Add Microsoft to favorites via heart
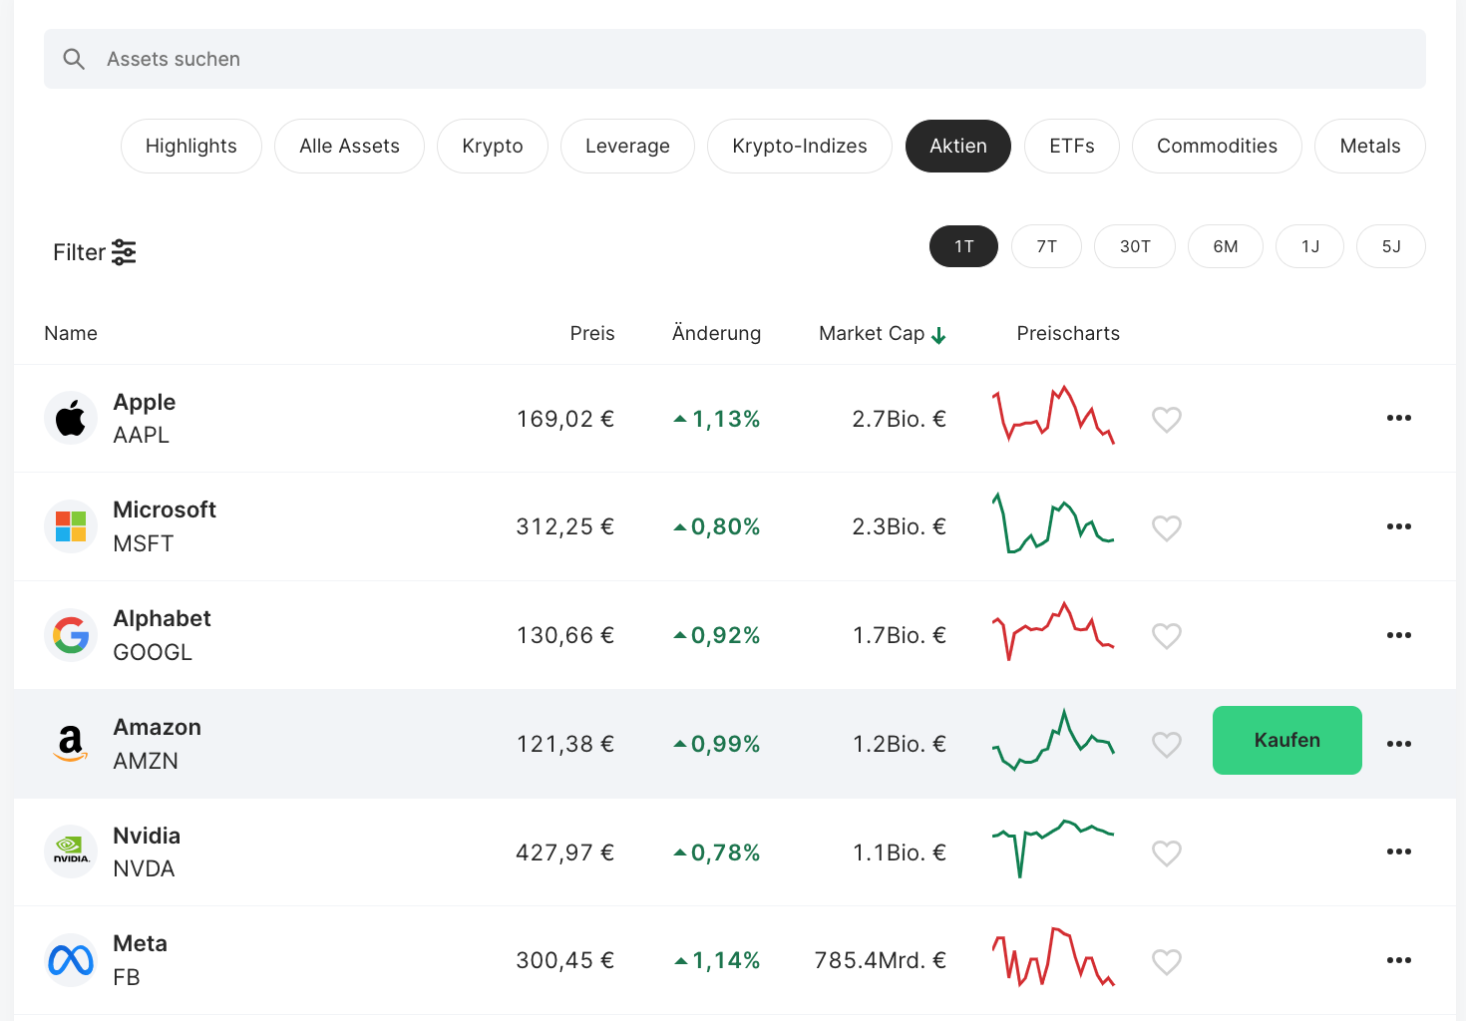The width and height of the screenshot is (1466, 1021). point(1167,527)
